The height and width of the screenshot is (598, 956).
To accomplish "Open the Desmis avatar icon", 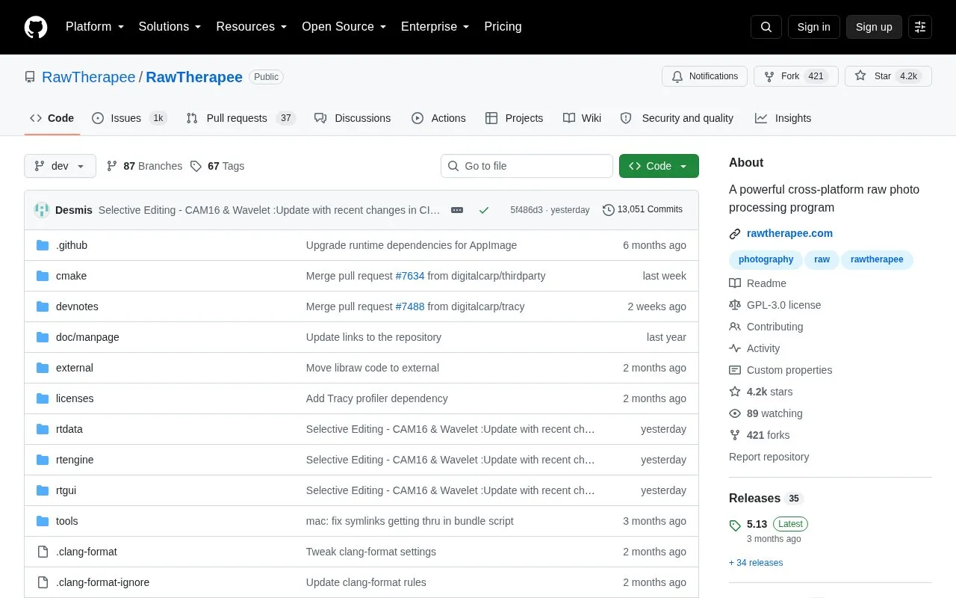I will click(x=42, y=210).
